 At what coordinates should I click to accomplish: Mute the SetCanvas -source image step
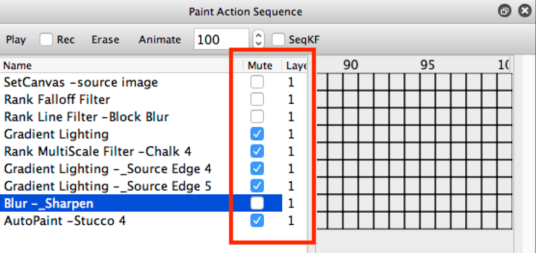pos(257,82)
